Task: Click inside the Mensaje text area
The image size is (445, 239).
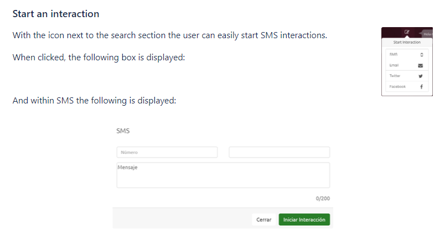Action: (x=223, y=175)
